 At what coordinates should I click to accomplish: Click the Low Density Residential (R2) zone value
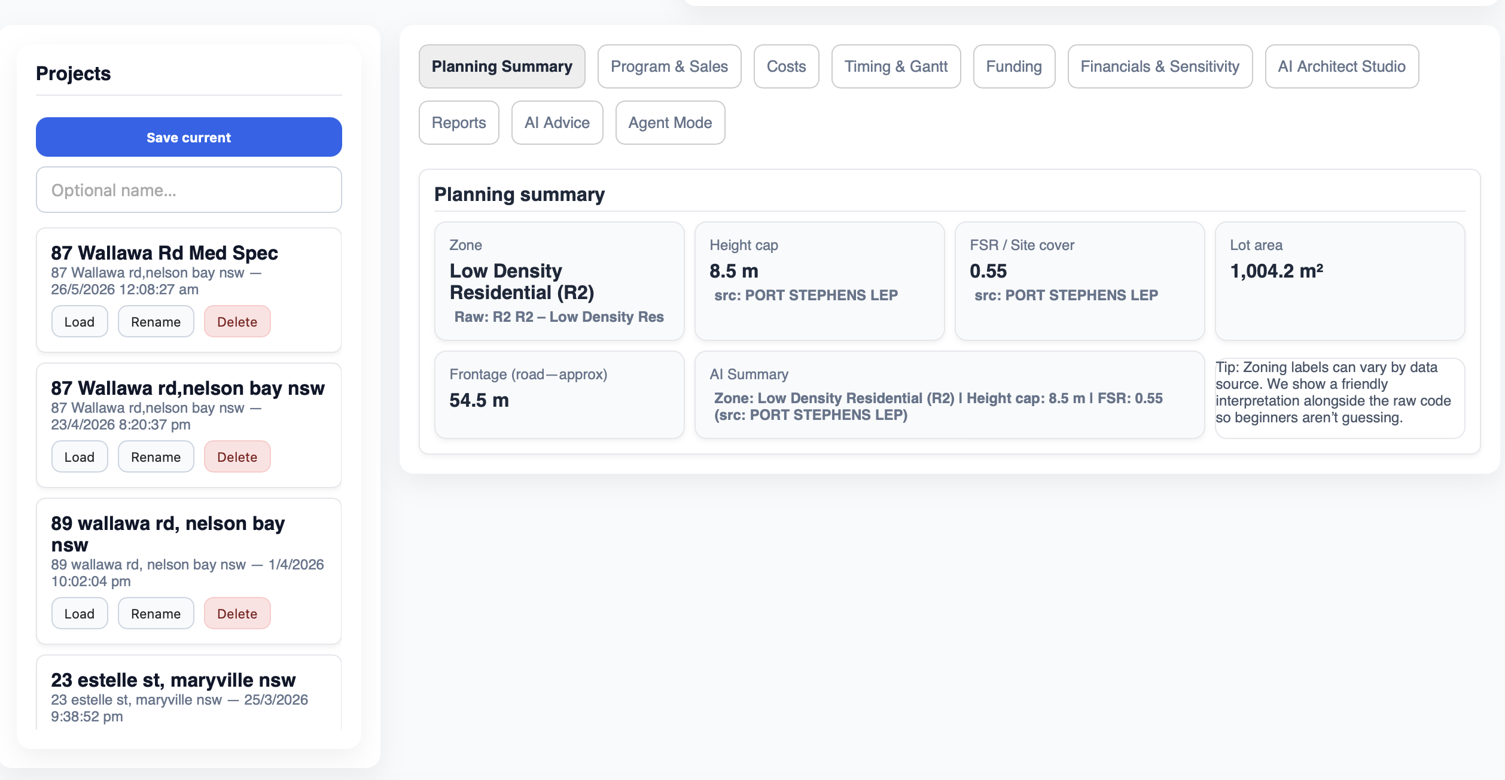(522, 282)
